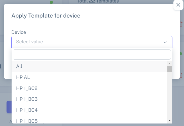
Task: Click the scrollbar track below the thumb
Action: pyautogui.click(x=169, y=95)
